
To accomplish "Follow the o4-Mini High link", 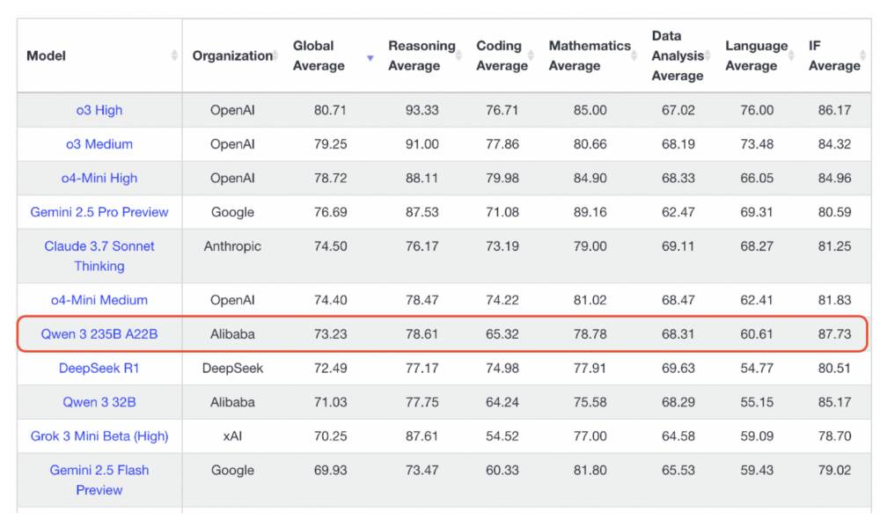I will click(99, 178).
